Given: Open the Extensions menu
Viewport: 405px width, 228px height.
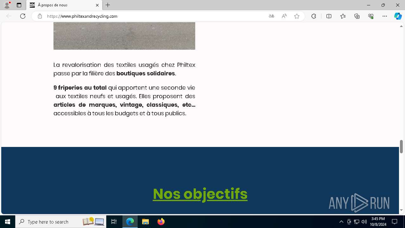Looking at the screenshot, I should point(314,16).
